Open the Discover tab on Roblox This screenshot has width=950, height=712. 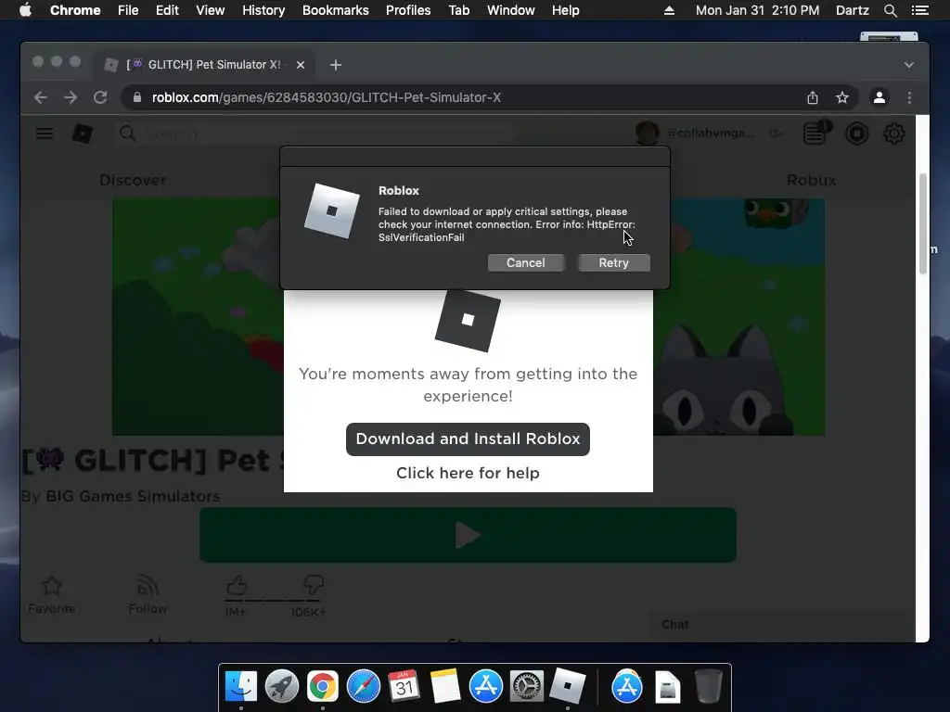(133, 180)
